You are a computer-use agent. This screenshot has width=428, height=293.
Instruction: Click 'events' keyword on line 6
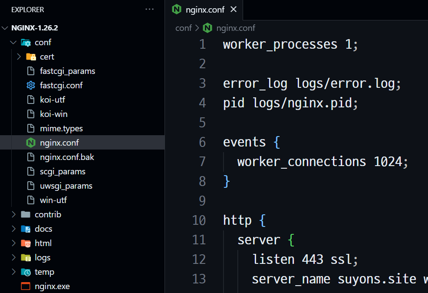(x=244, y=142)
